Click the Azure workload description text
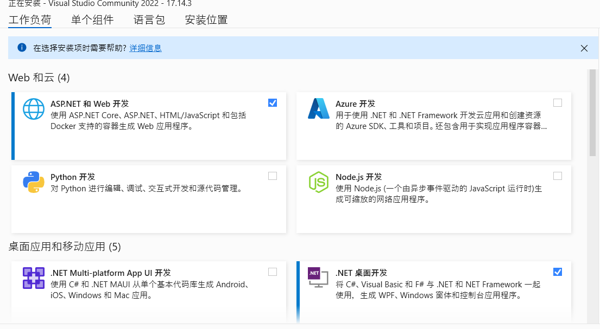600x329 pixels. pyautogui.click(x=441, y=121)
